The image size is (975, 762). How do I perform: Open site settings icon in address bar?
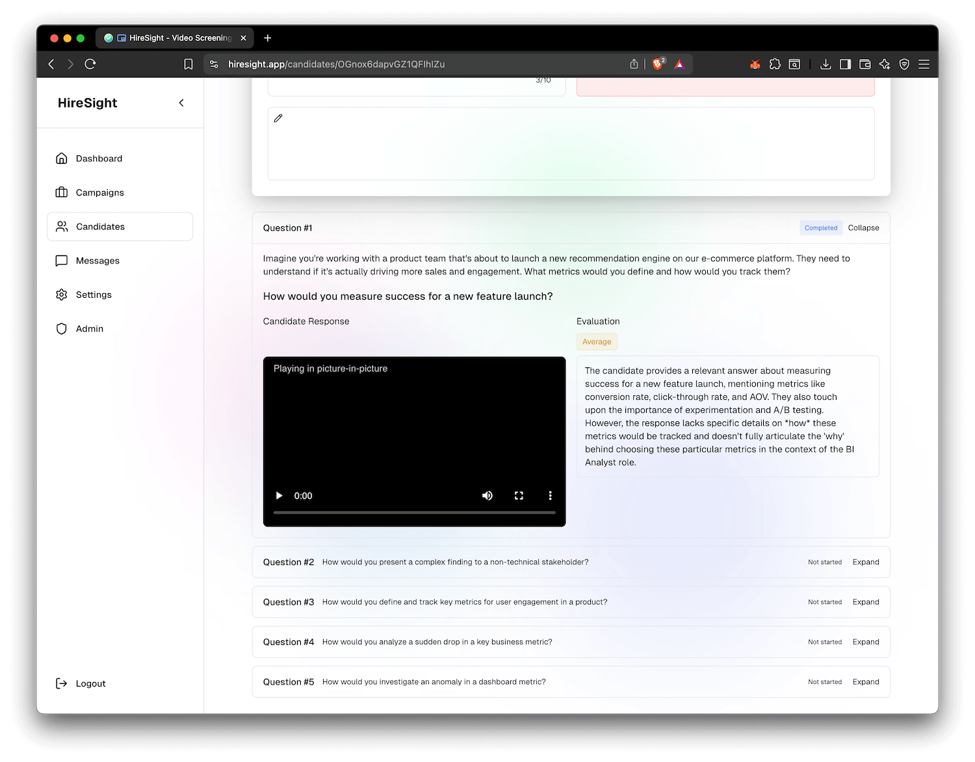pos(214,64)
